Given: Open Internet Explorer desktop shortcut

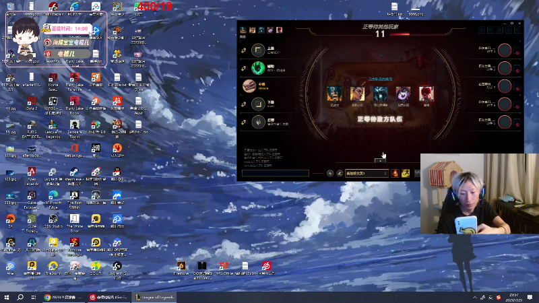Looking at the screenshot, I should coord(75,9).
